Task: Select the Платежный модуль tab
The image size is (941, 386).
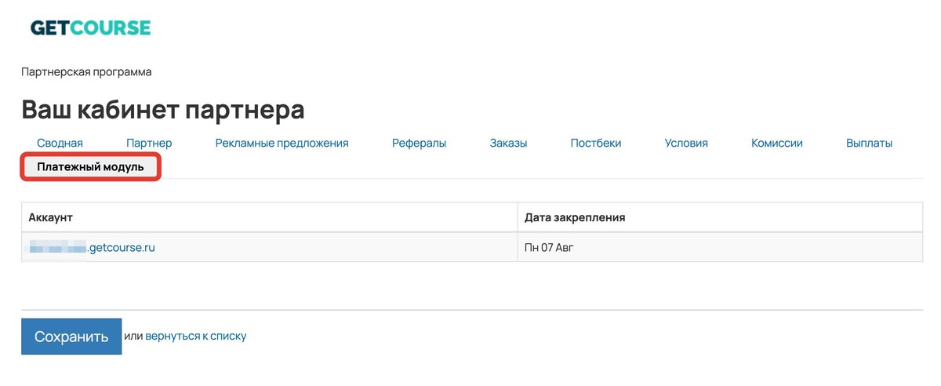Action: [x=90, y=167]
